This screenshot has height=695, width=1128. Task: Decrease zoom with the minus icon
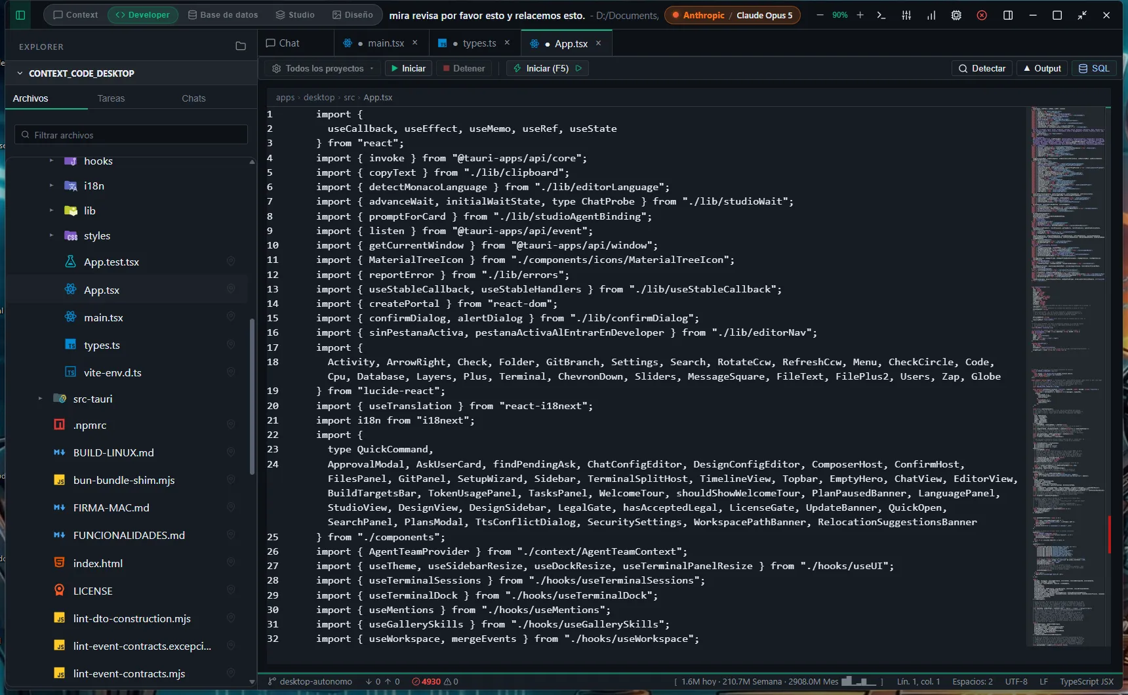pyautogui.click(x=820, y=15)
